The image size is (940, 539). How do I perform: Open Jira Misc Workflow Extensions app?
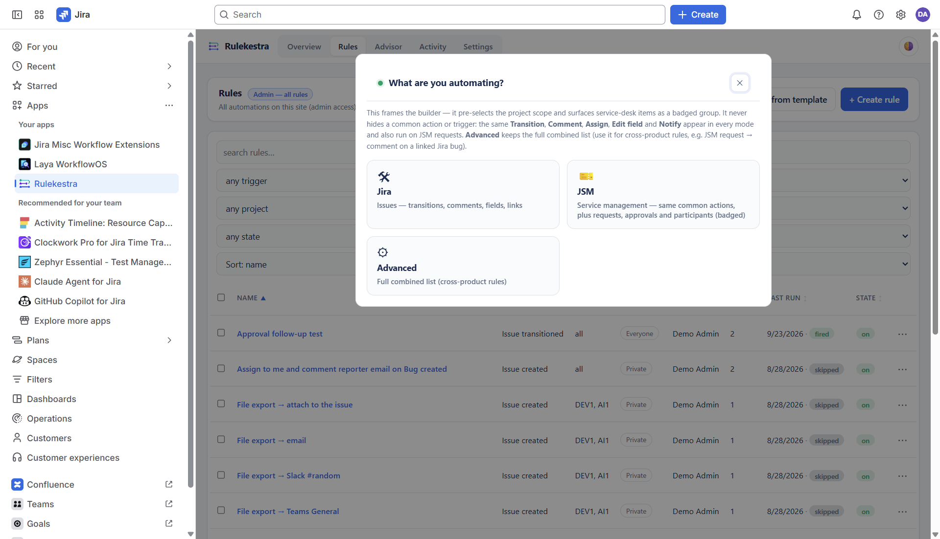pyautogui.click(x=96, y=144)
